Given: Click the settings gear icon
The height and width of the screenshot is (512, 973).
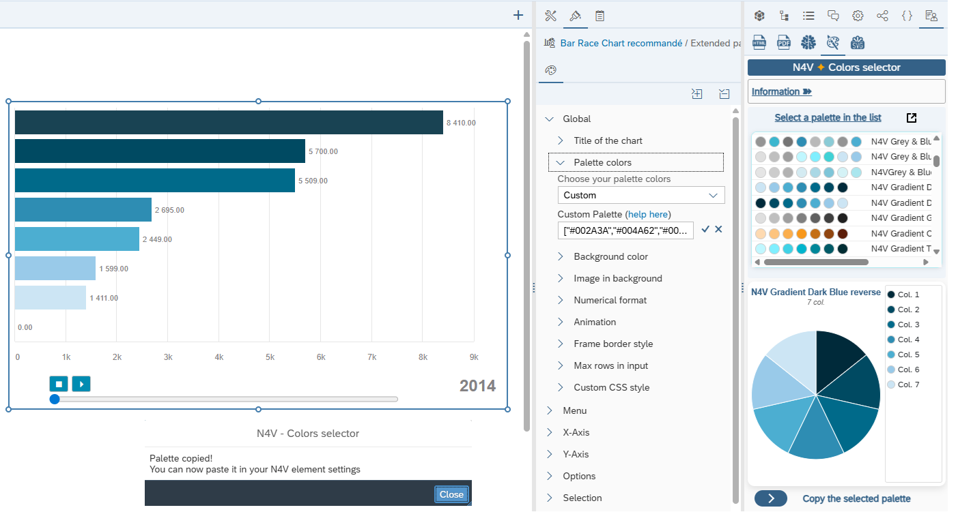Looking at the screenshot, I should point(858,16).
